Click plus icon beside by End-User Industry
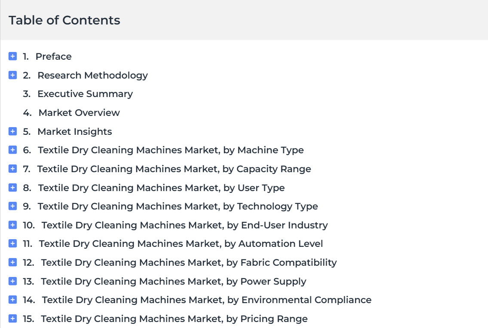 coord(12,225)
